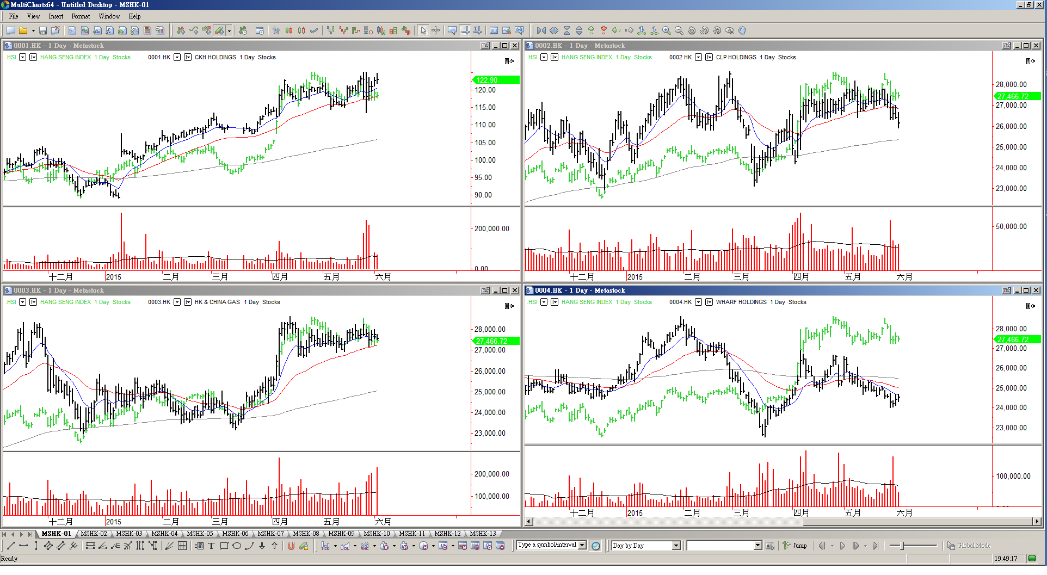Image resolution: width=1047 pixels, height=575 pixels.
Task: Select the Rectangle drawing tool
Action: [x=224, y=546]
